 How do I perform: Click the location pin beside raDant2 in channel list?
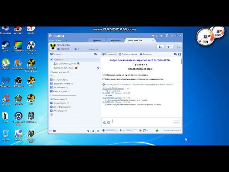[98, 68]
